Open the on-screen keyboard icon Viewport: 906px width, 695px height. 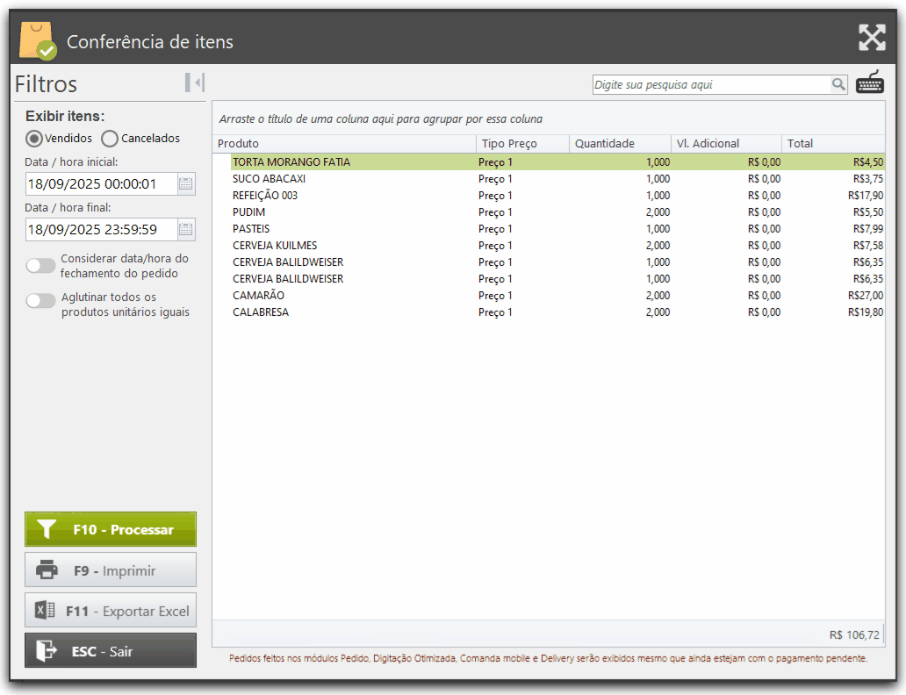click(870, 83)
